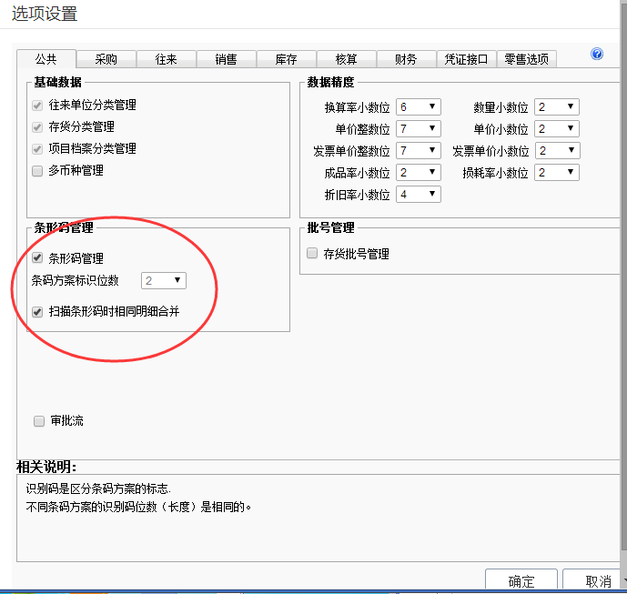This screenshot has width=627, height=594.
Task: Click the blue help question mark icon
Action: pyautogui.click(x=597, y=55)
